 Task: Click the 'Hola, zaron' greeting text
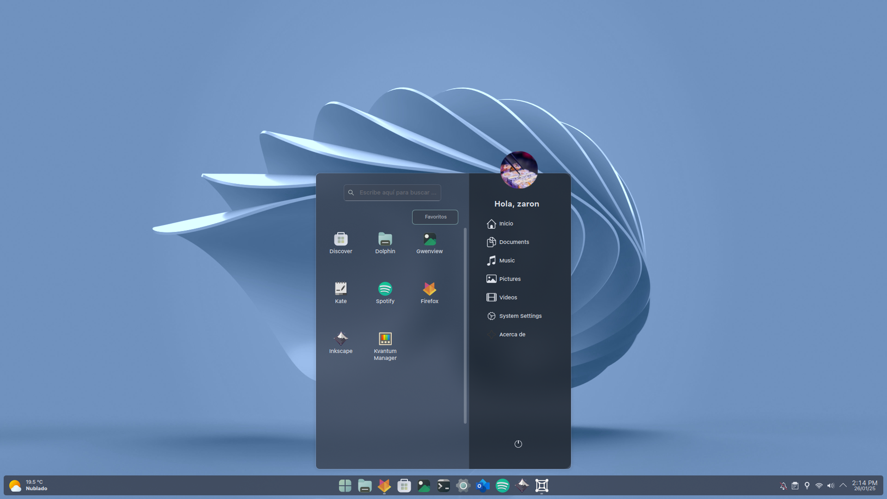coord(516,204)
